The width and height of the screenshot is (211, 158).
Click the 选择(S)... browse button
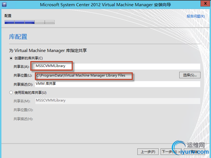[190, 75]
